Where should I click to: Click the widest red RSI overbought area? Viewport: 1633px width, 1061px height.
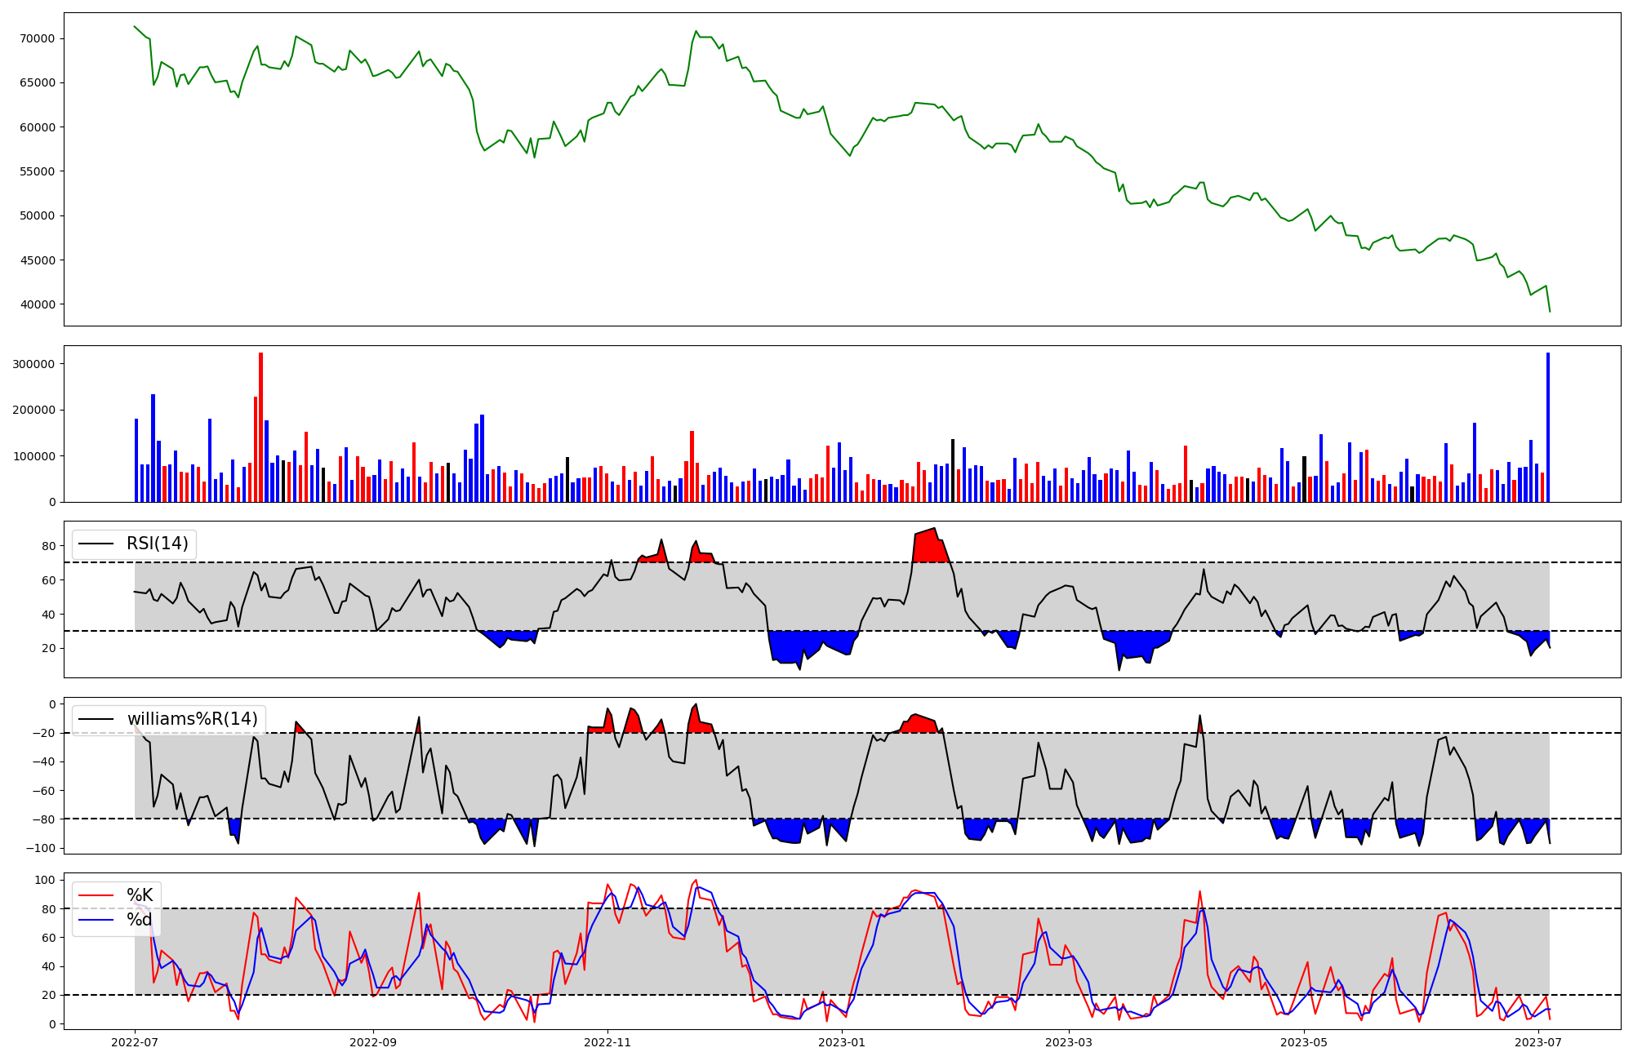[x=929, y=548]
